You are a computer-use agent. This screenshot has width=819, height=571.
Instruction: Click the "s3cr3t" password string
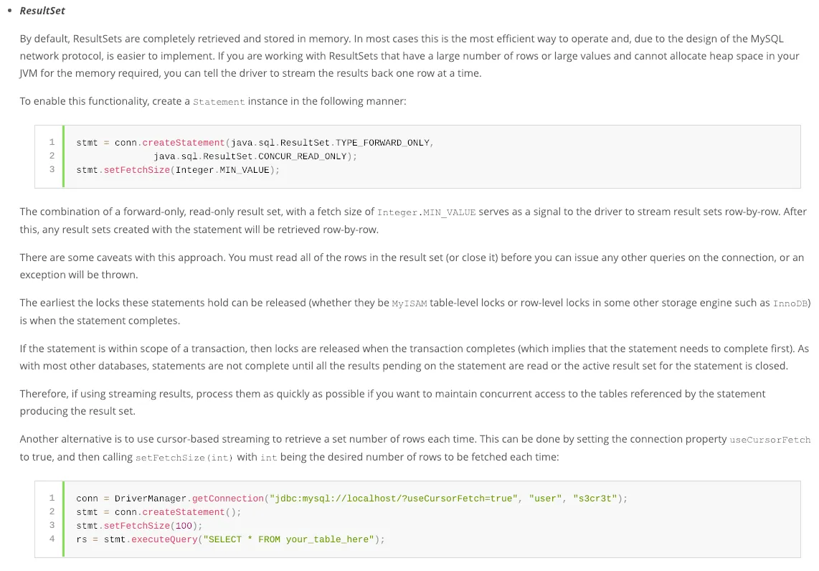pyautogui.click(x=595, y=499)
